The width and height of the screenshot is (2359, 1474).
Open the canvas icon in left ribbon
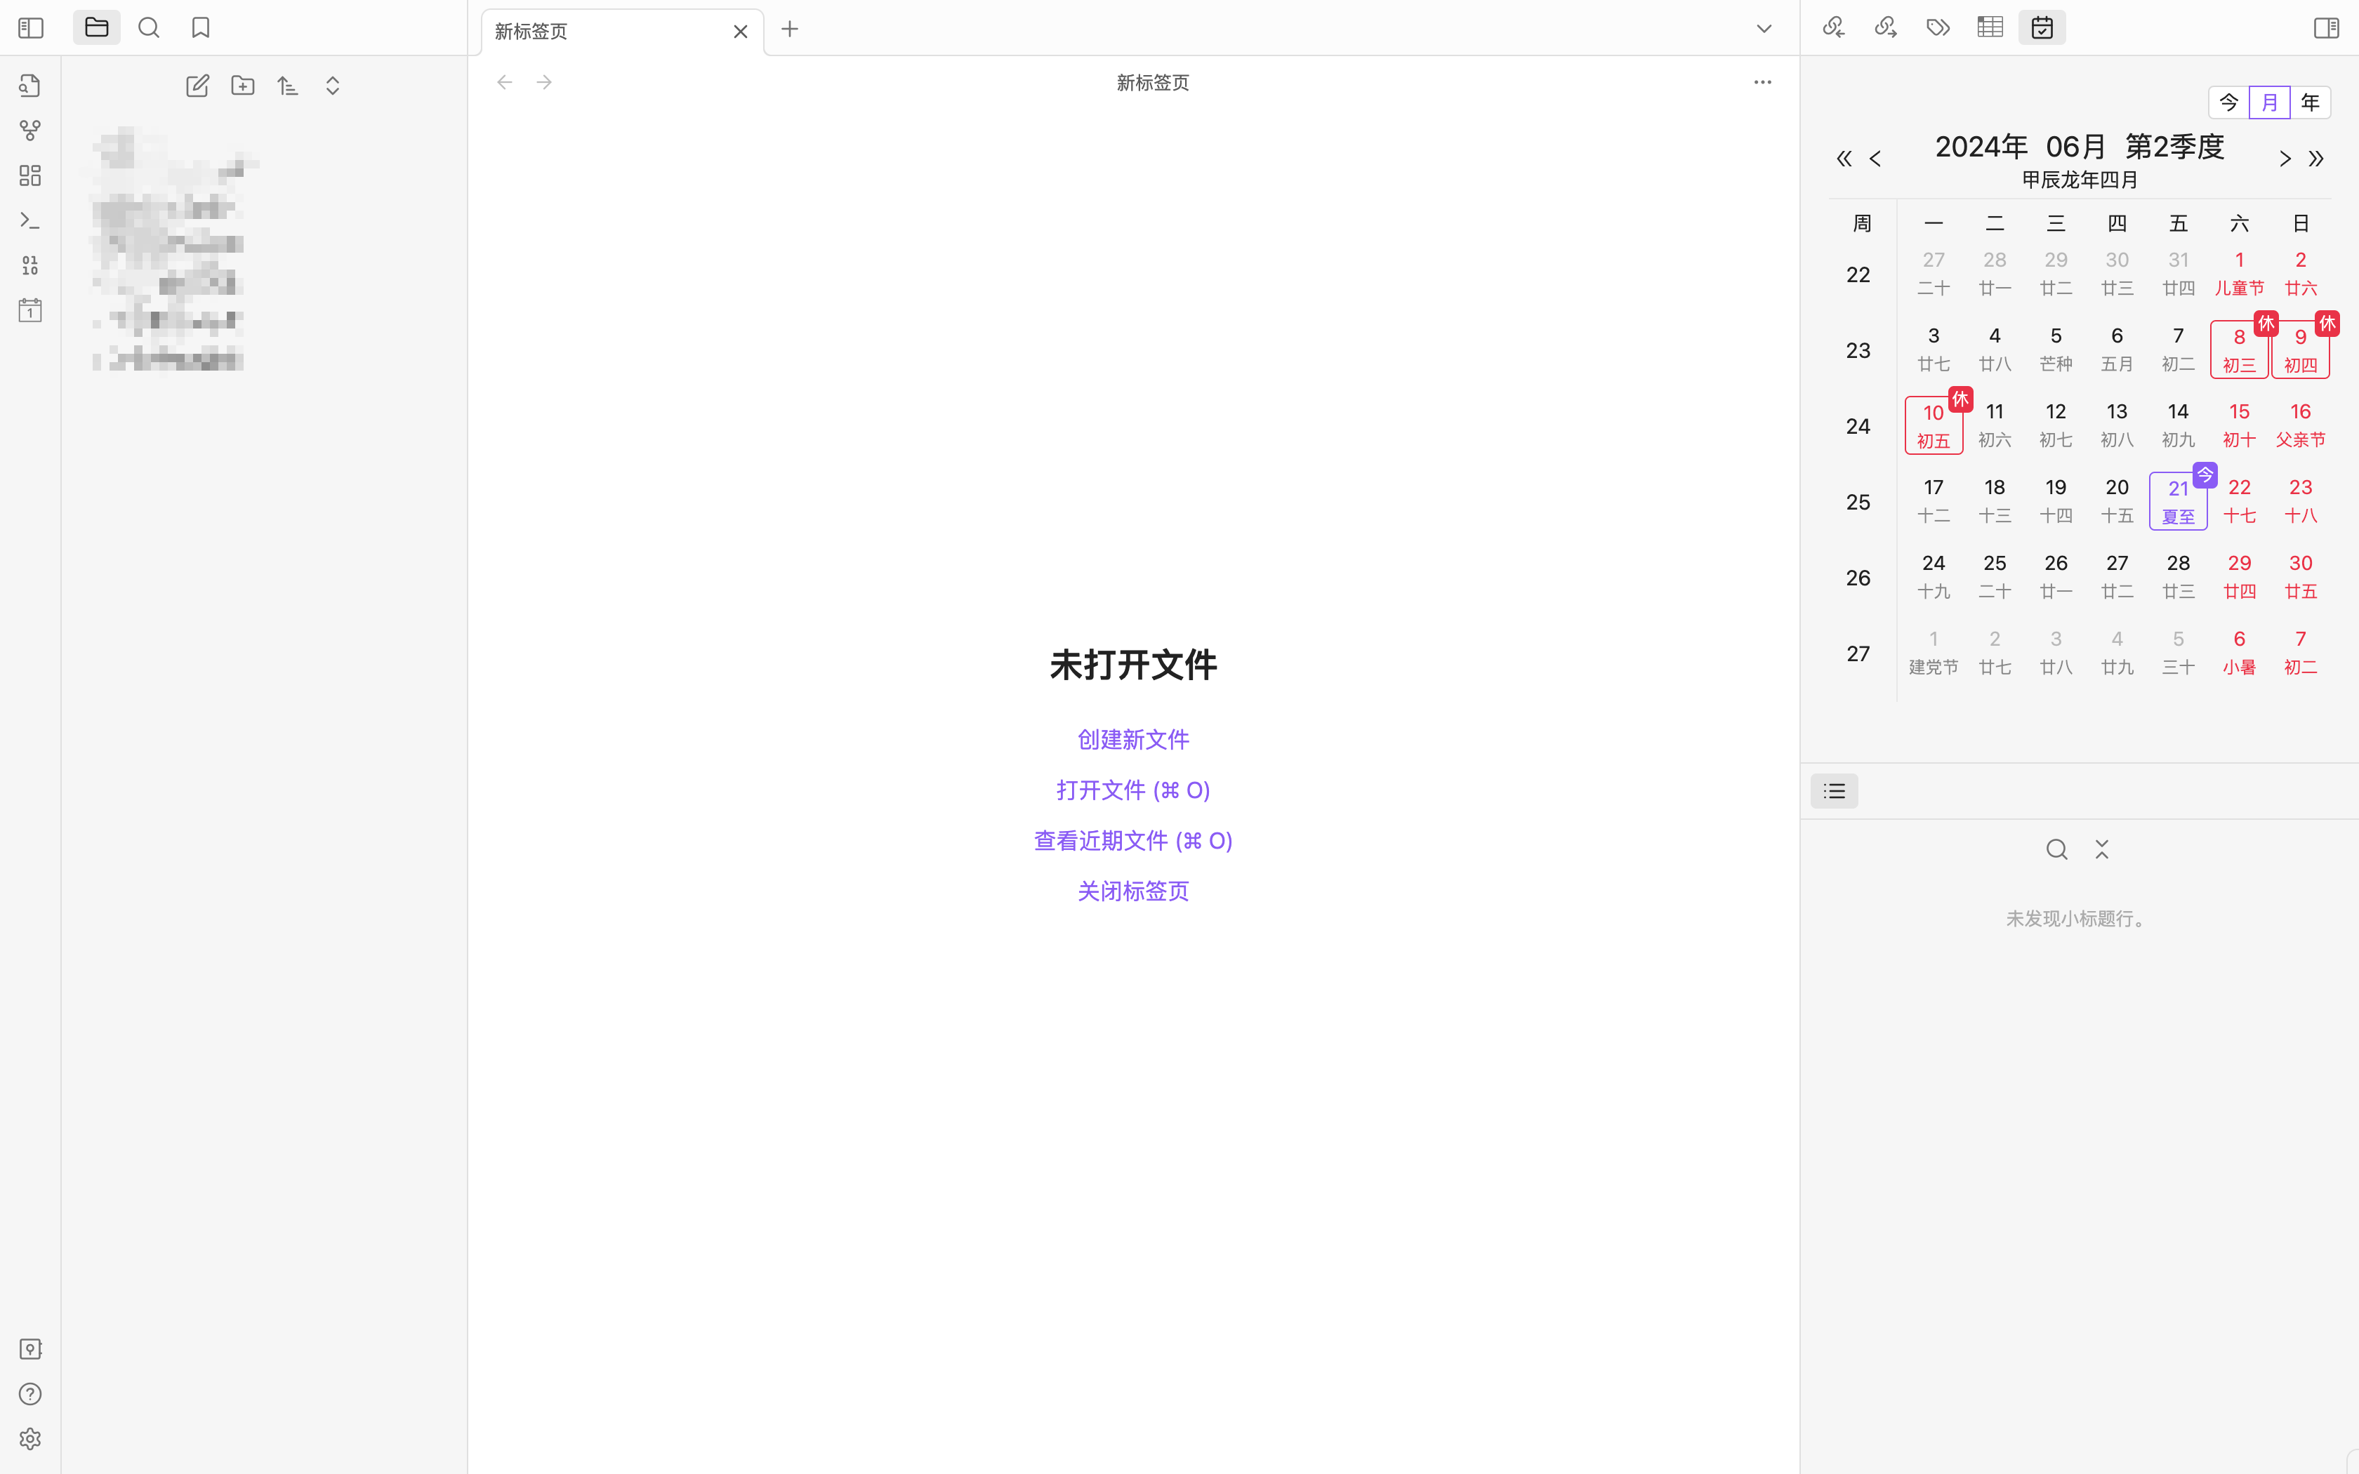coord(30,175)
